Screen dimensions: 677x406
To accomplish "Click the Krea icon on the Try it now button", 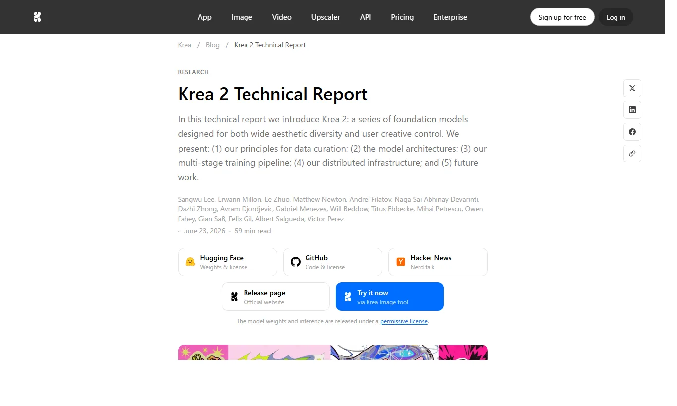I will (x=348, y=297).
